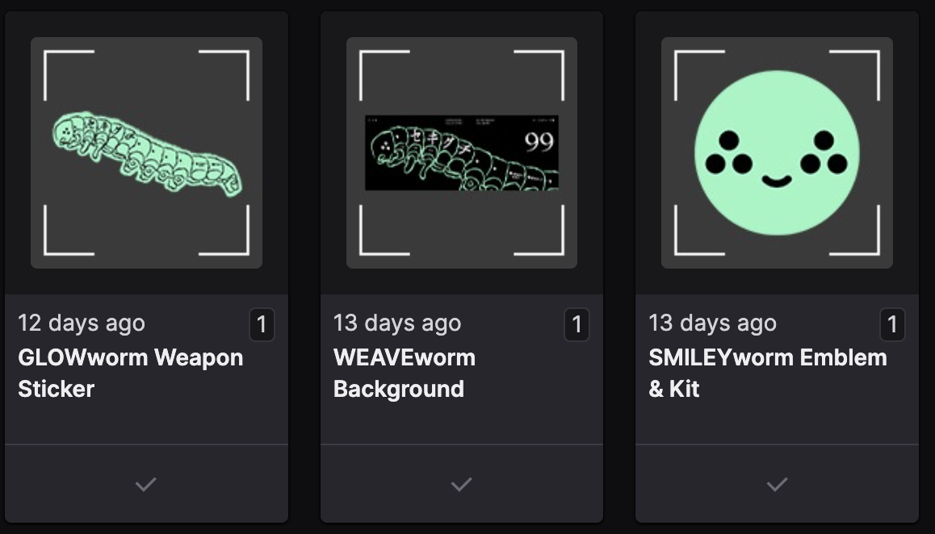935x534 pixels.
Task: Click the checkmark under GLOWworm Weapon Sticker
Action: [146, 484]
